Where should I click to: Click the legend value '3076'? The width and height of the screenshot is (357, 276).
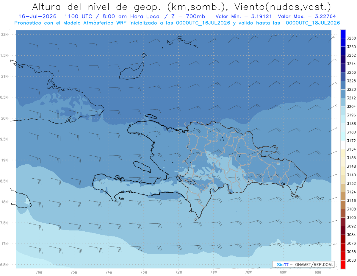tap(351, 243)
